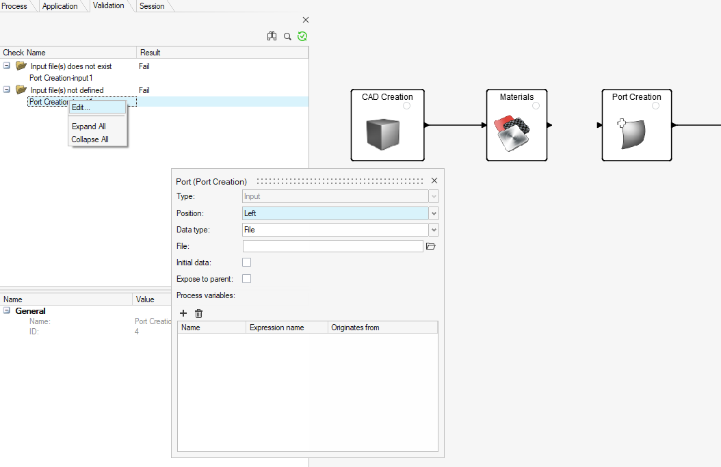Click the green refresh validation icon
This screenshot has height=467, width=721.
point(302,36)
